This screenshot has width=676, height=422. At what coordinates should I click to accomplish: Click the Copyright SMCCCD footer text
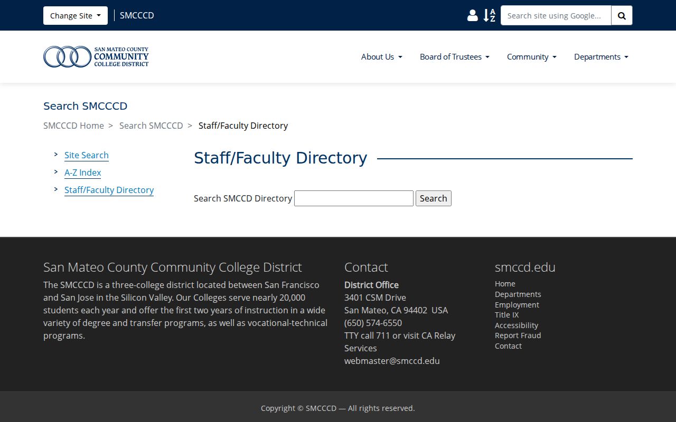point(338,408)
